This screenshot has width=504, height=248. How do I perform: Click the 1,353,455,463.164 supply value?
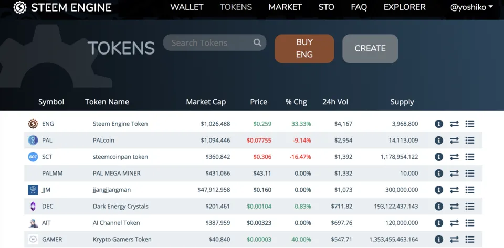point(394,239)
